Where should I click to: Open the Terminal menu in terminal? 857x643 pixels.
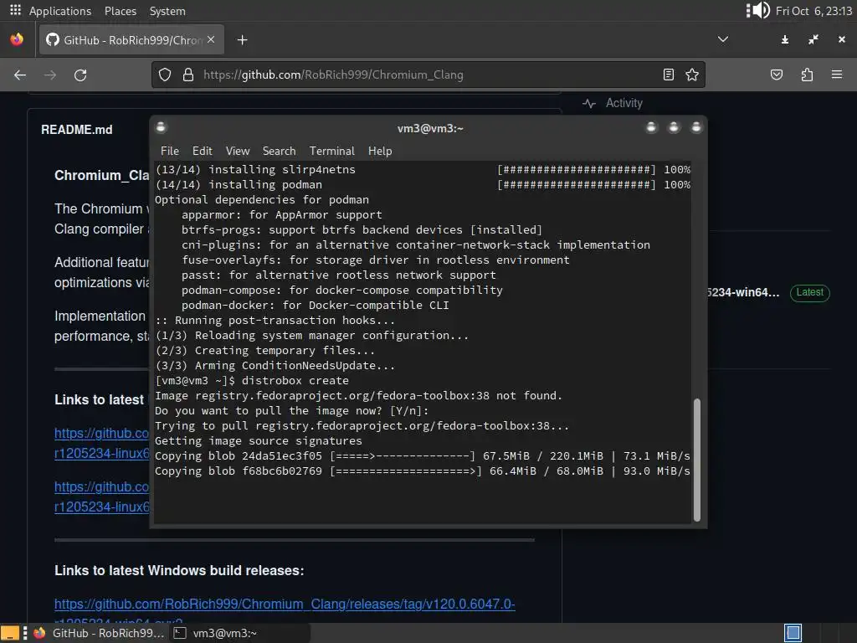(331, 151)
